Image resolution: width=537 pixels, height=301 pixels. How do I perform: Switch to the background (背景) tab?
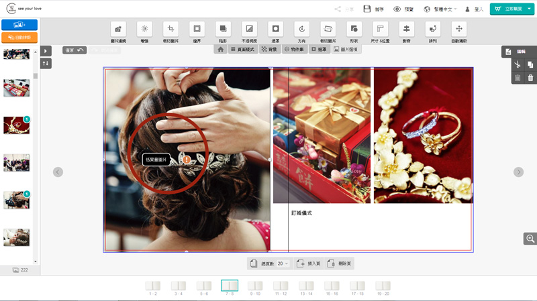coord(268,50)
